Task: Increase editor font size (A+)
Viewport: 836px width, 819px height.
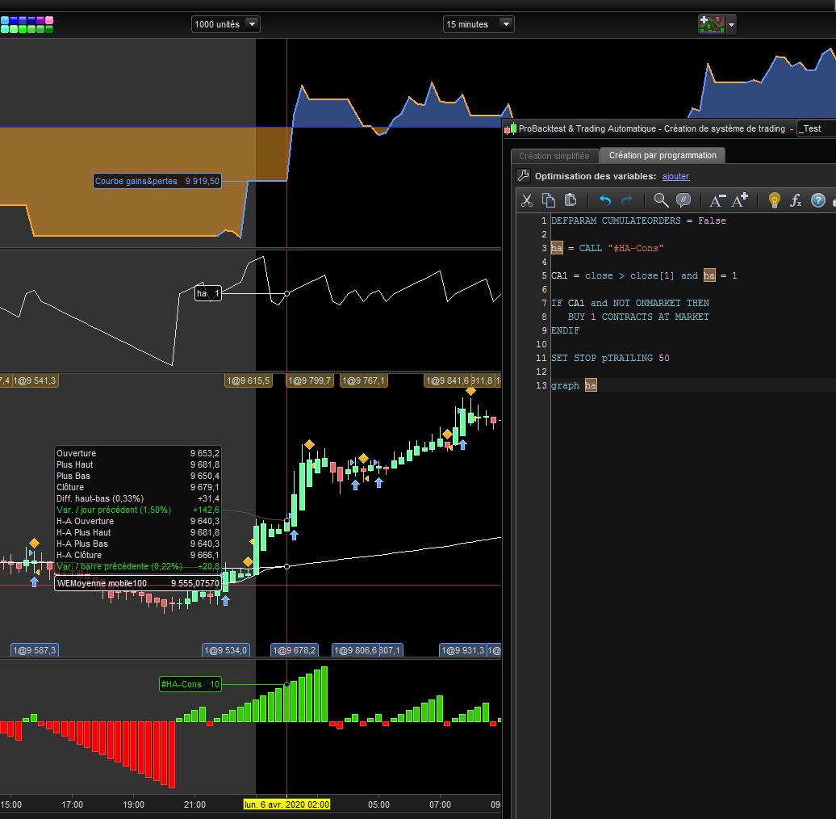Action: (740, 200)
